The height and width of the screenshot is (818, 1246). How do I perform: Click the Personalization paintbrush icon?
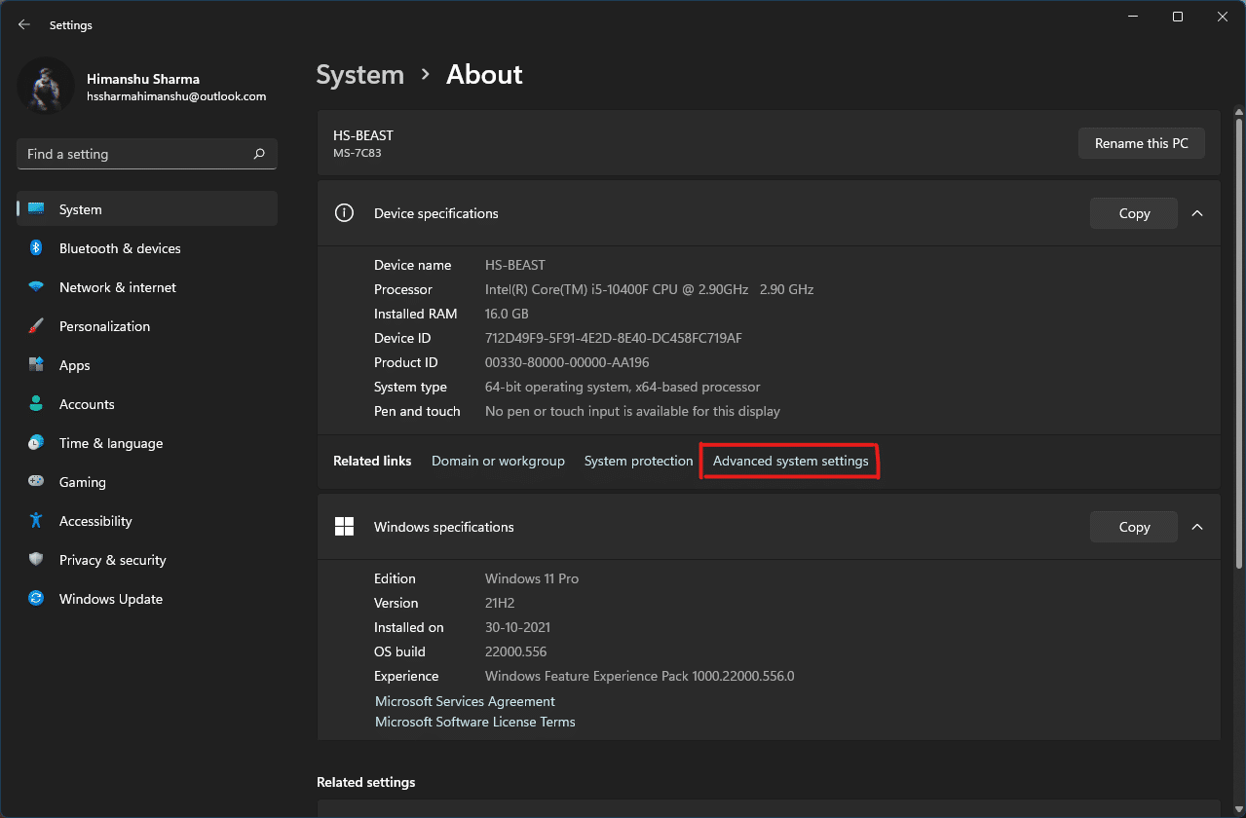point(36,326)
